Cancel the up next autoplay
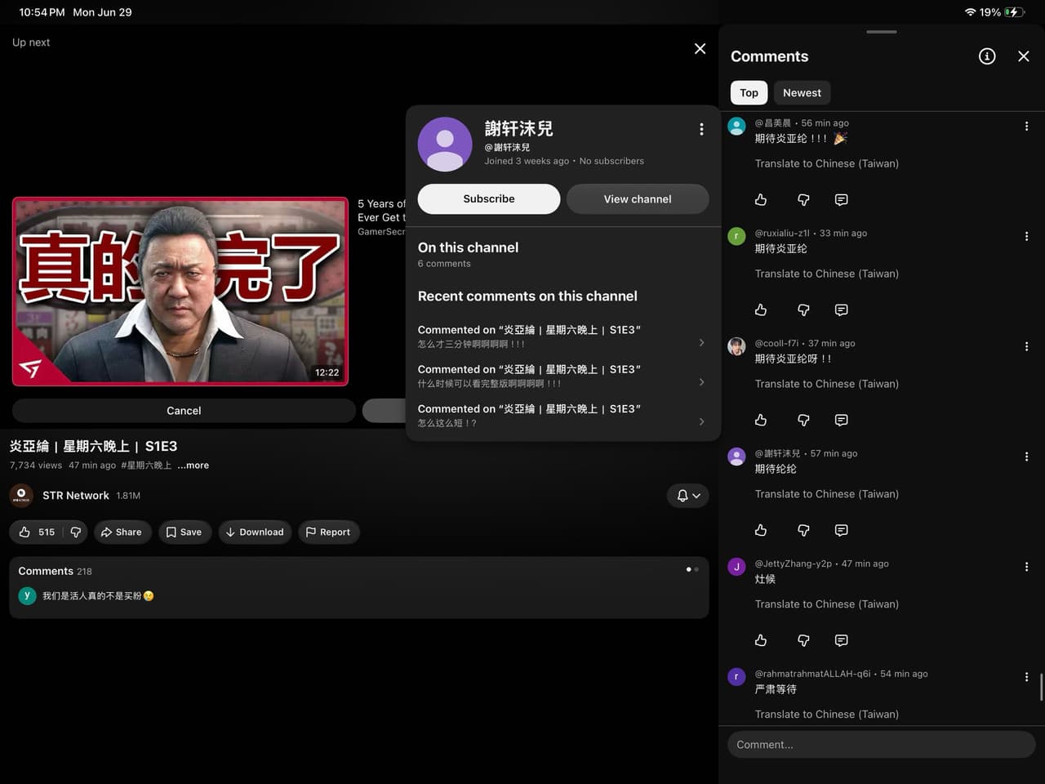Image resolution: width=1045 pixels, height=784 pixels. [x=184, y=411]
